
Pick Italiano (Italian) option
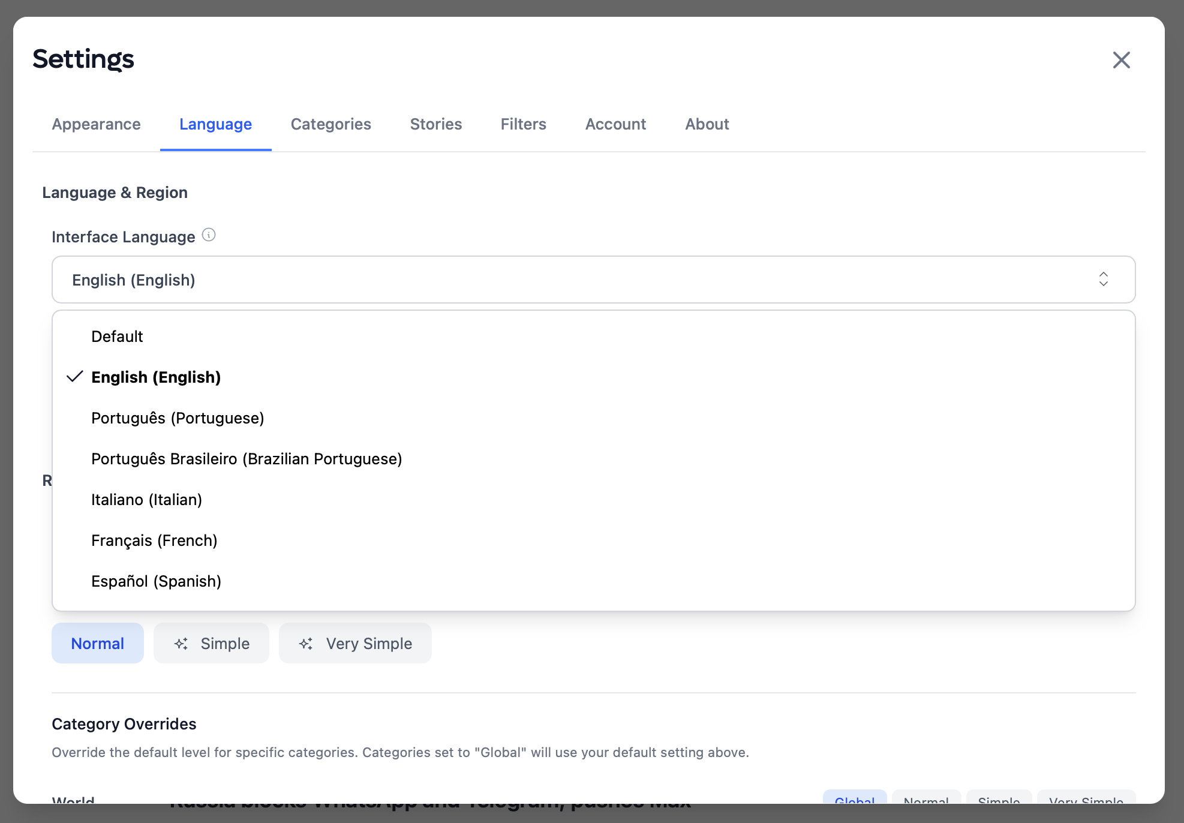pyautogui.click(x=146, y=500)
